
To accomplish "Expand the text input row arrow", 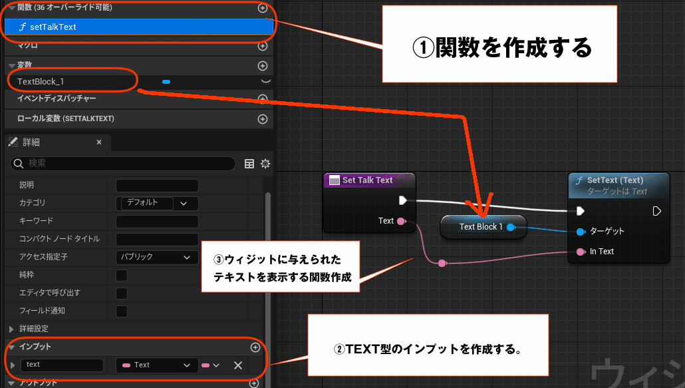I will [13, 365].
